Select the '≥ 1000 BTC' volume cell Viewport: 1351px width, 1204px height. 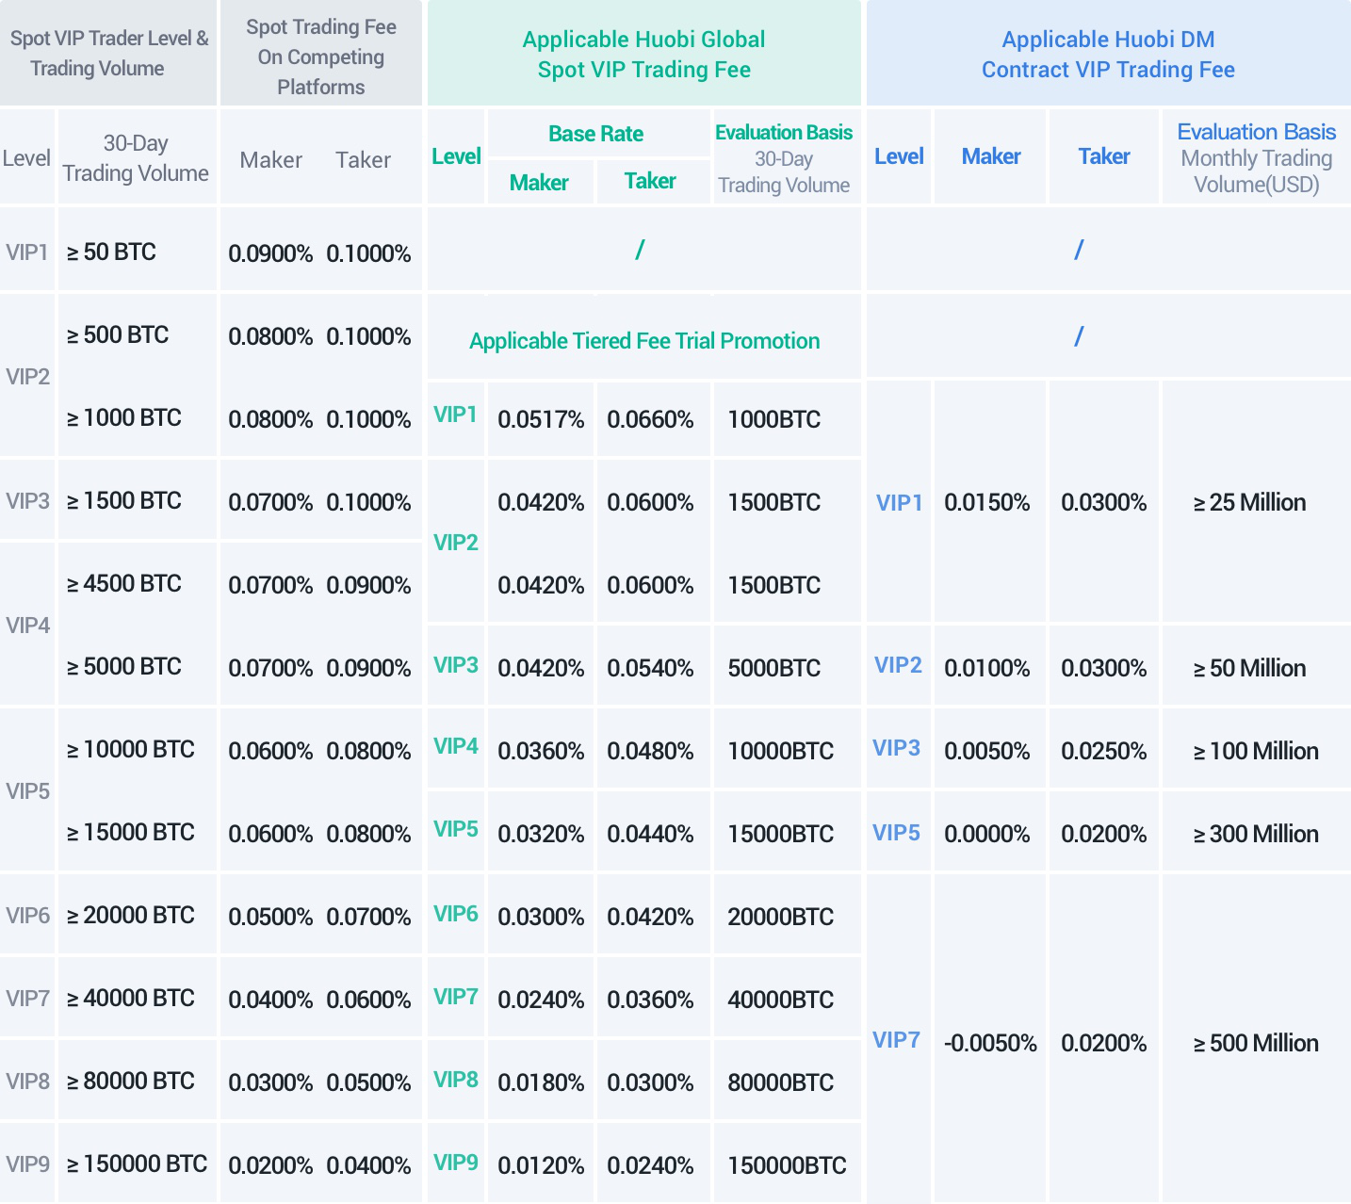click(x=124, y=417)
